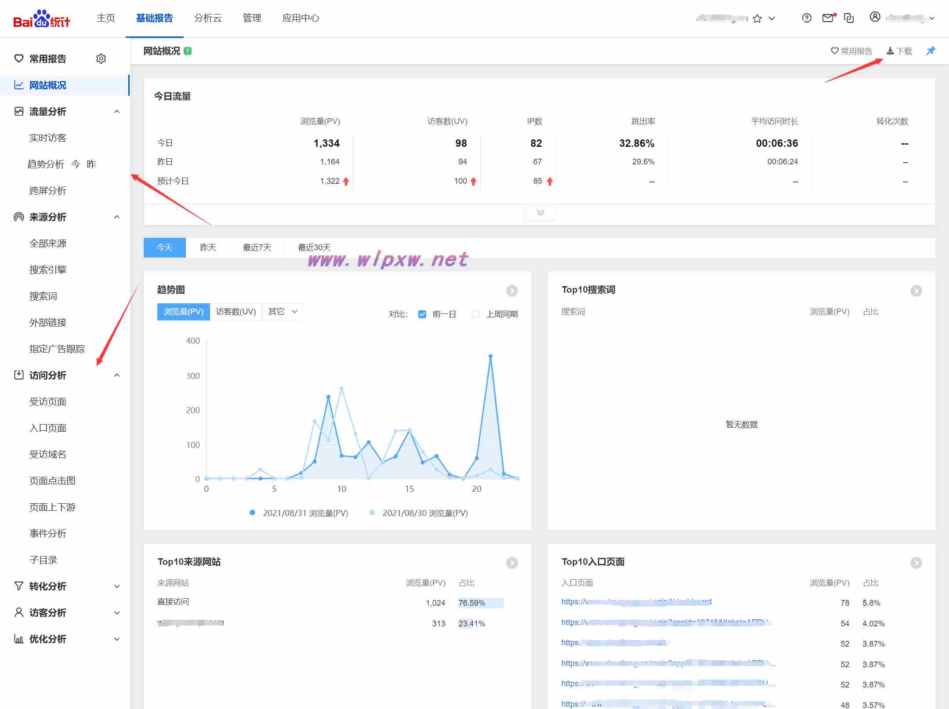Go to 主页 top menu

[106, 18]
